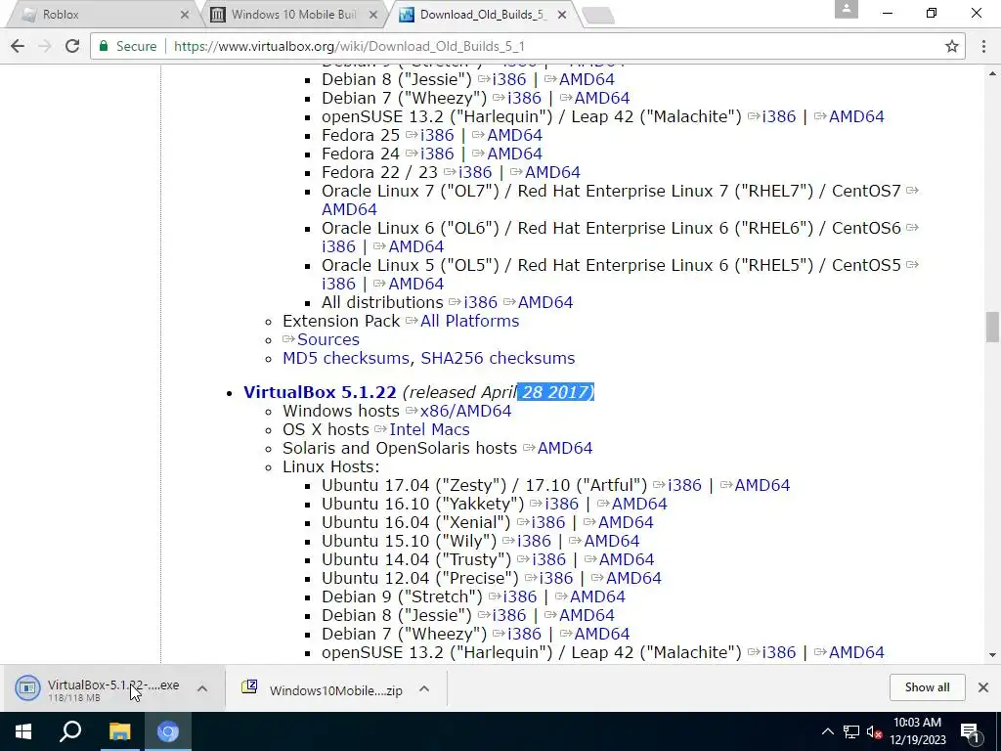Reload the current page
1001x751 pixels.
click(72, 46)
